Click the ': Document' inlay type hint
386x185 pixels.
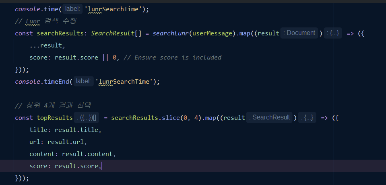(299, 33)
